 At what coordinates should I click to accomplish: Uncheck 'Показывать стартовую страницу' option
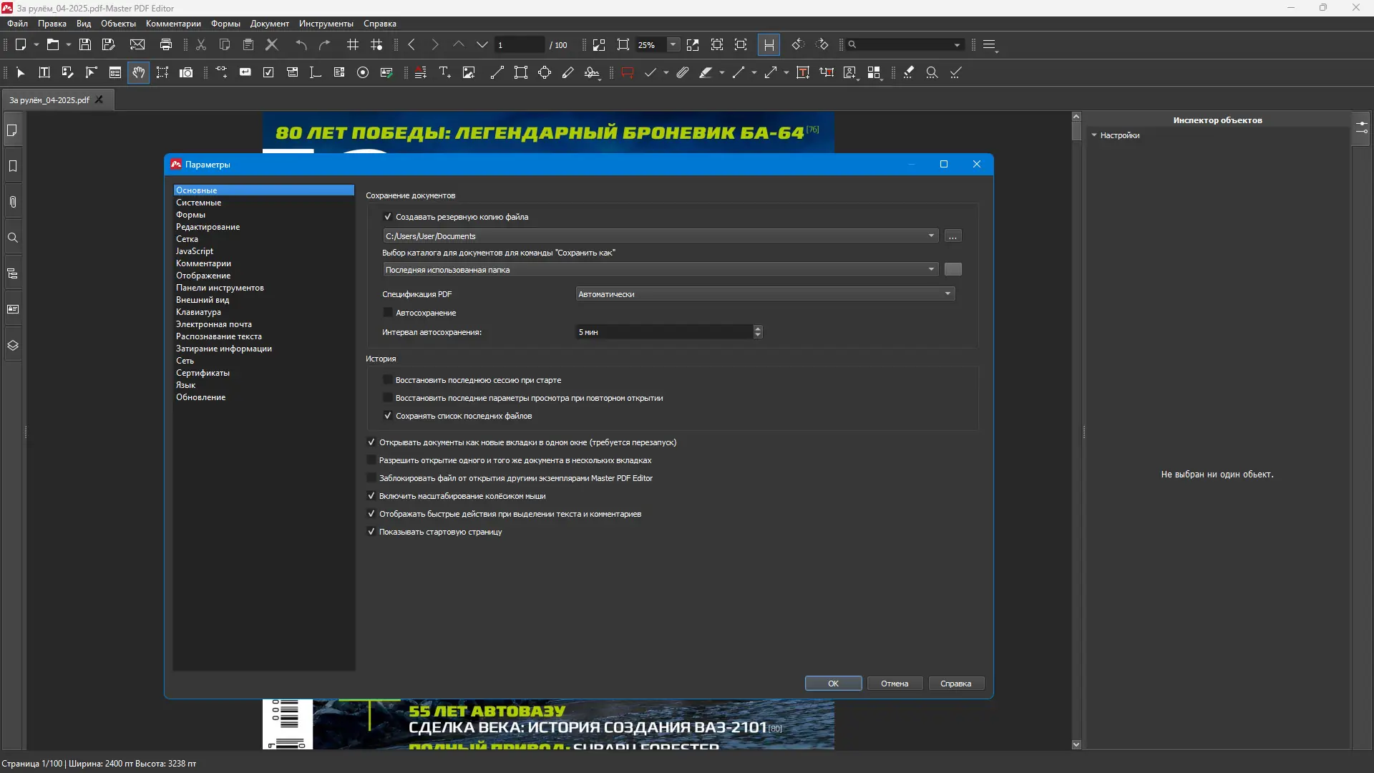pos(371,532)
